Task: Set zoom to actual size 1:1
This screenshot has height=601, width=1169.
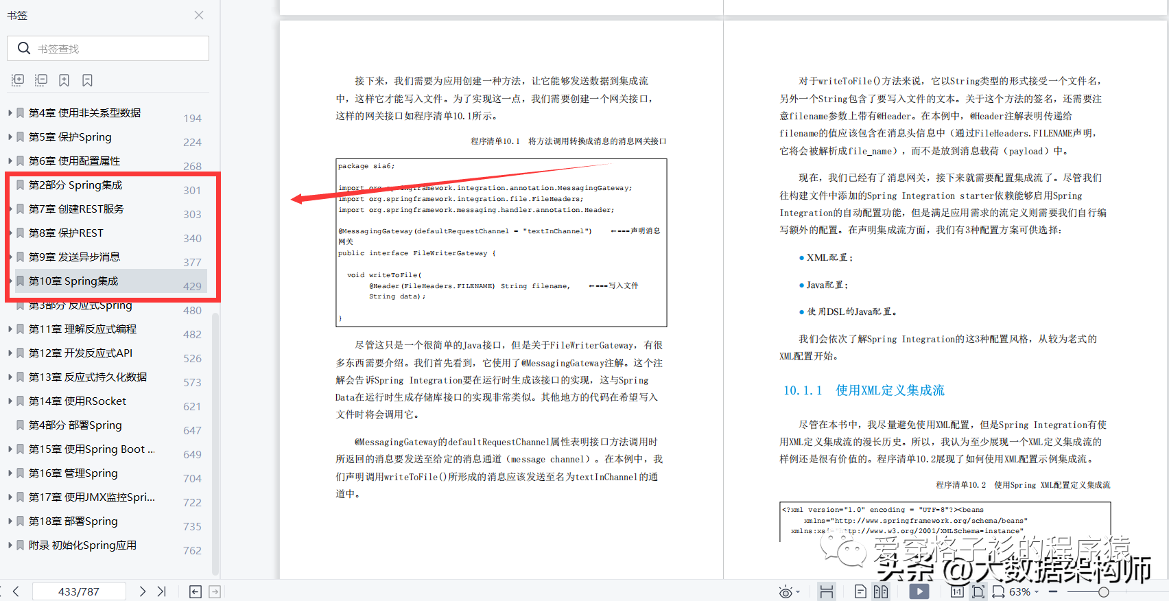Action: tap(957, 591)
